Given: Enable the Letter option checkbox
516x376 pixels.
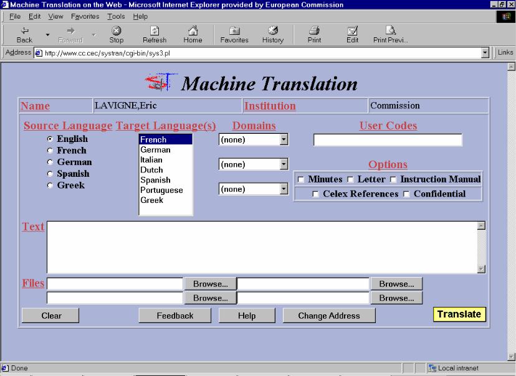Looking at the screenshot, I should (x=350, y=179).
